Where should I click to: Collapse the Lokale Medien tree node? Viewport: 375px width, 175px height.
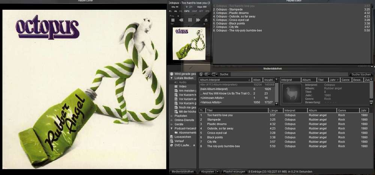click(171, 78)
